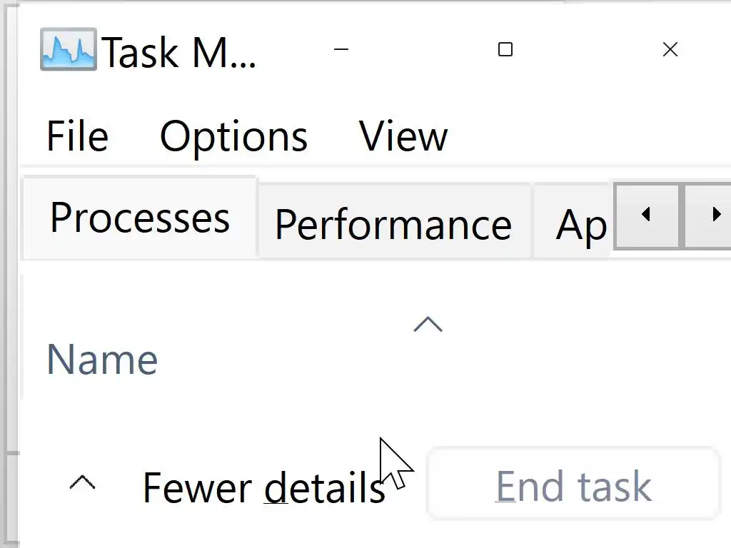This screenshot has width=731, height=548.
Task: Open the Options menu
Action: (233, 136)
